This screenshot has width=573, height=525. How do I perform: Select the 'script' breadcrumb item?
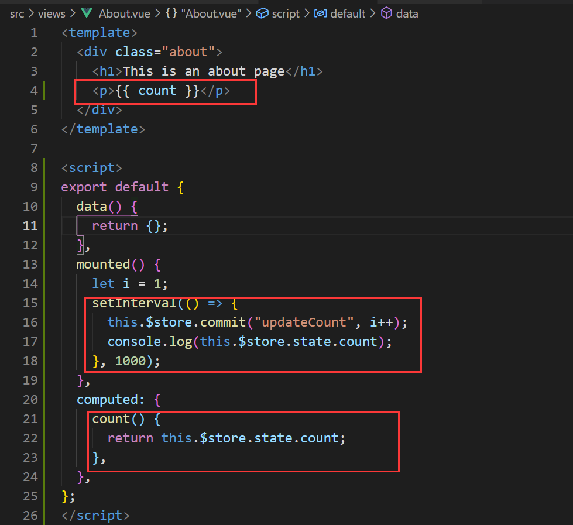pos(286,14)
